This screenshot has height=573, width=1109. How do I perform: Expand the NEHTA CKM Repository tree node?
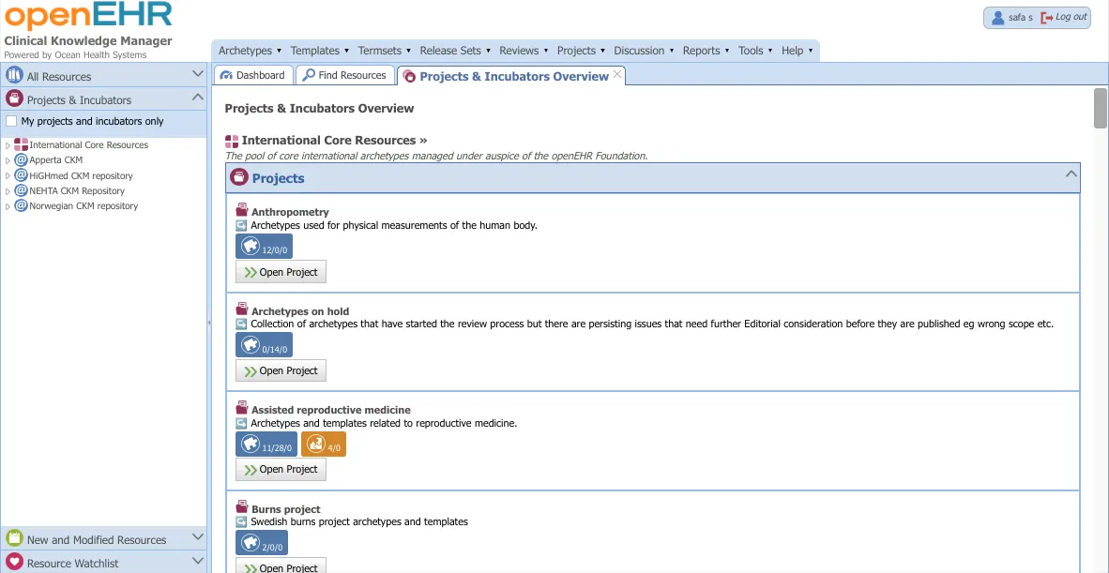pos(8,190)
